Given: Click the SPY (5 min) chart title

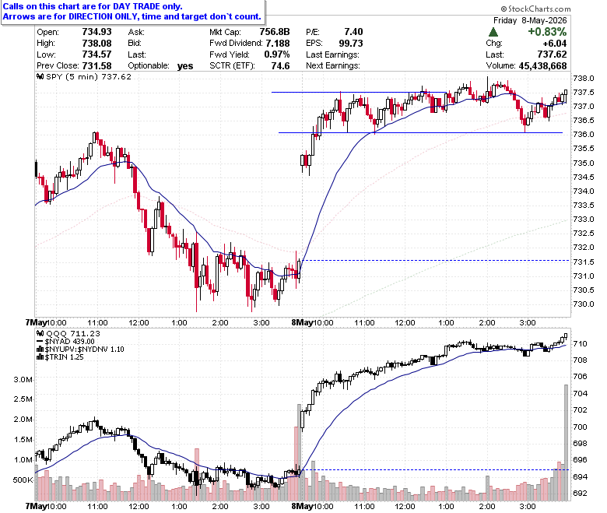Looking at the screenshot, I should click(x=89, y=76).
